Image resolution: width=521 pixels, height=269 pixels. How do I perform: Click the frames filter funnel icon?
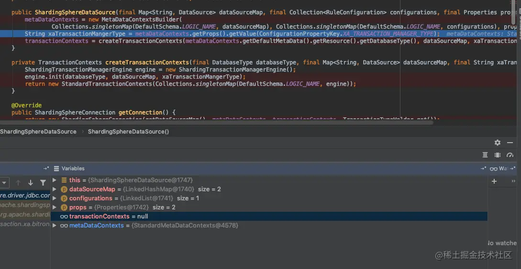click(x=43, y=183)
